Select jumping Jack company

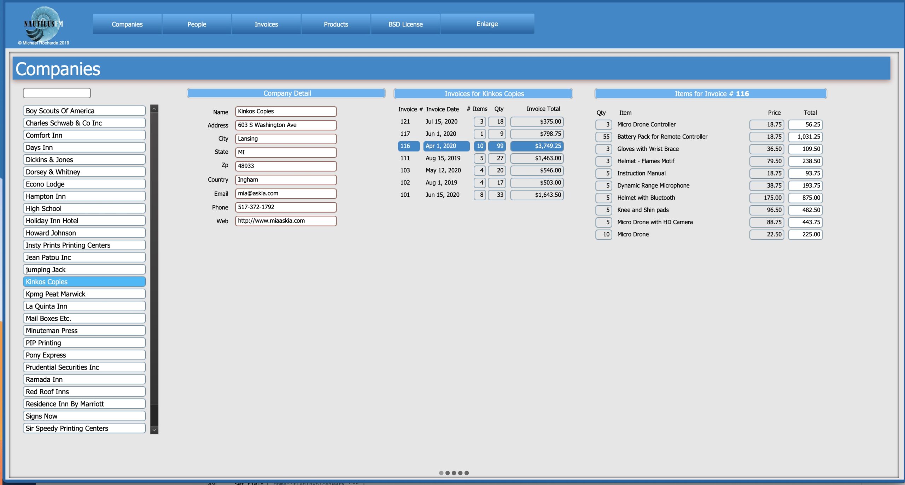coord(84,270)
